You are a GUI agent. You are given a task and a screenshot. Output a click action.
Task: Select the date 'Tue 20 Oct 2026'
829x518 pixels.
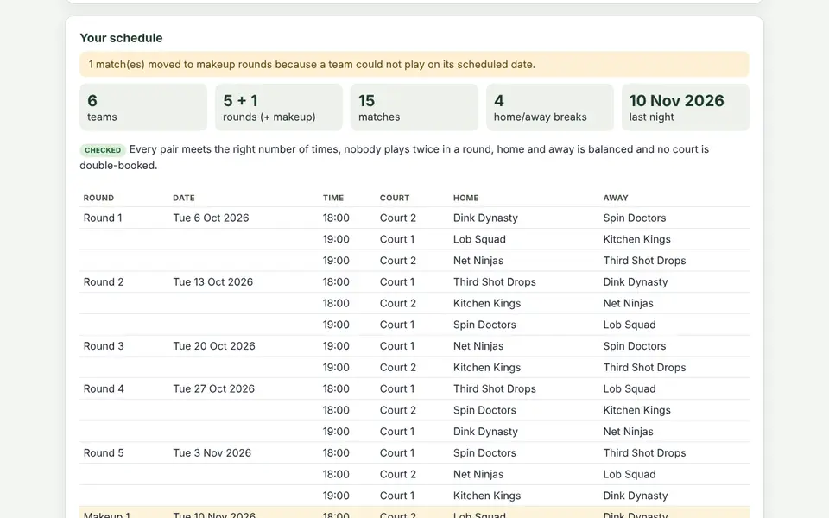click(214, 346)
